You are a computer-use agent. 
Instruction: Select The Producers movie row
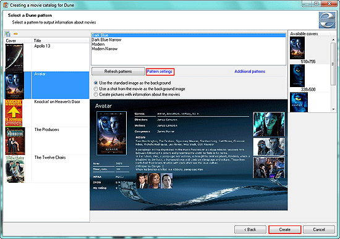coord(47,141)
